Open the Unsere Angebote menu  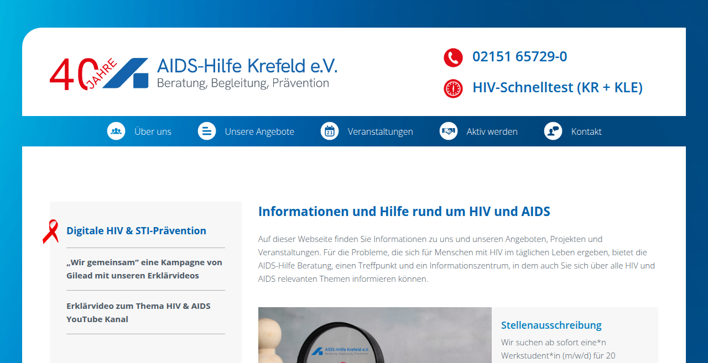tap(259, 131)
